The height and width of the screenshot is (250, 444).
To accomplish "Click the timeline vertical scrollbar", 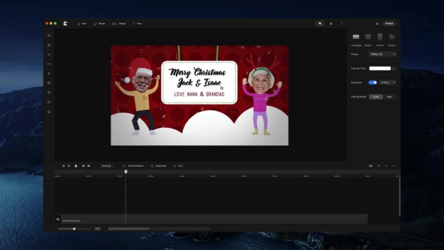I will pyautogui.click(x=399, y=196).
